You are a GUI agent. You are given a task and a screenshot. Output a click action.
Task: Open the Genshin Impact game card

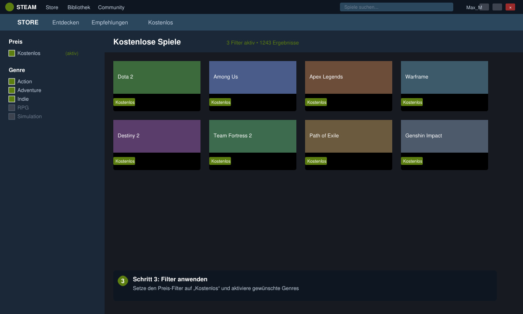click(x=445, y=145)
